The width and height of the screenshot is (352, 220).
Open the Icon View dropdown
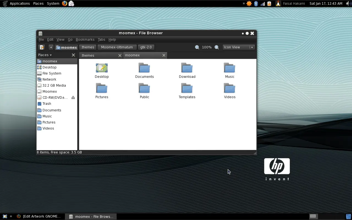238,47
